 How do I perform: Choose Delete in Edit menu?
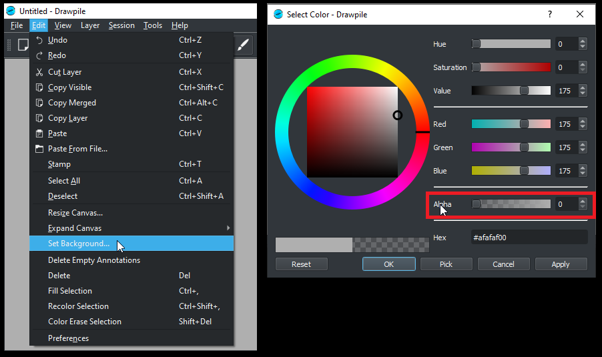tap(131, 276)
